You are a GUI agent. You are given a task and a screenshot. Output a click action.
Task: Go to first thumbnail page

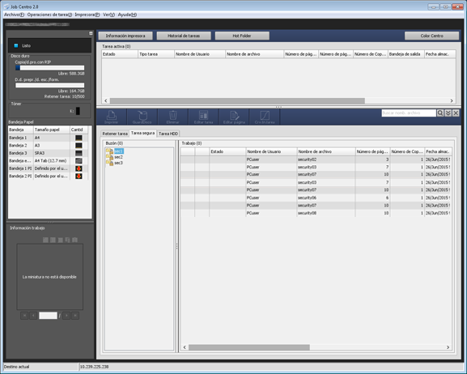click(x=24, y=315)
